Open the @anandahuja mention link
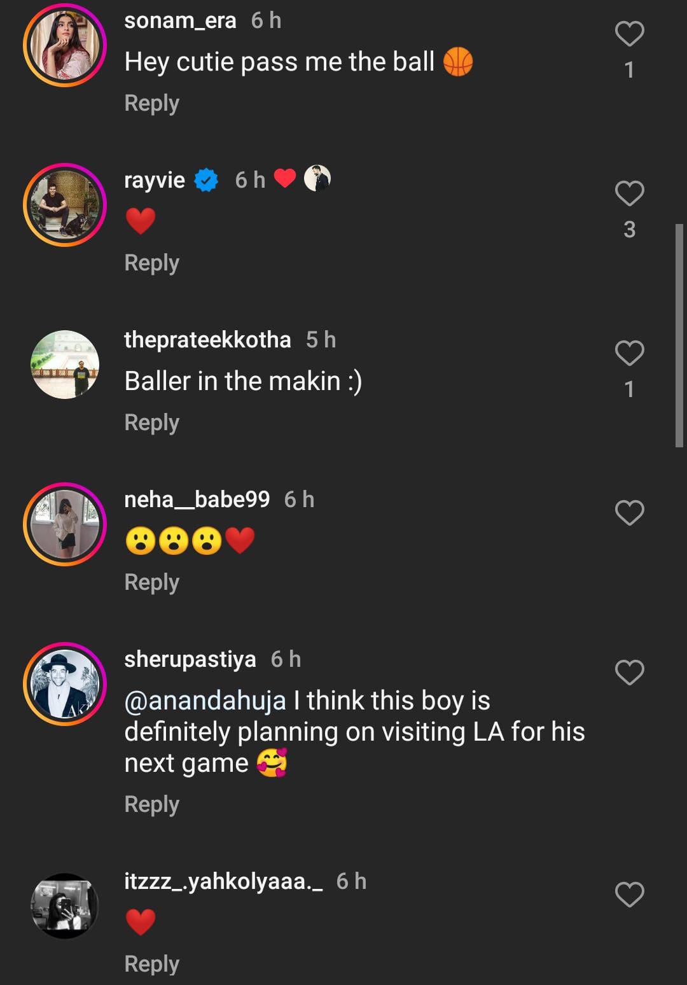Viewport: 687px width, 985px height. [205, 701]
